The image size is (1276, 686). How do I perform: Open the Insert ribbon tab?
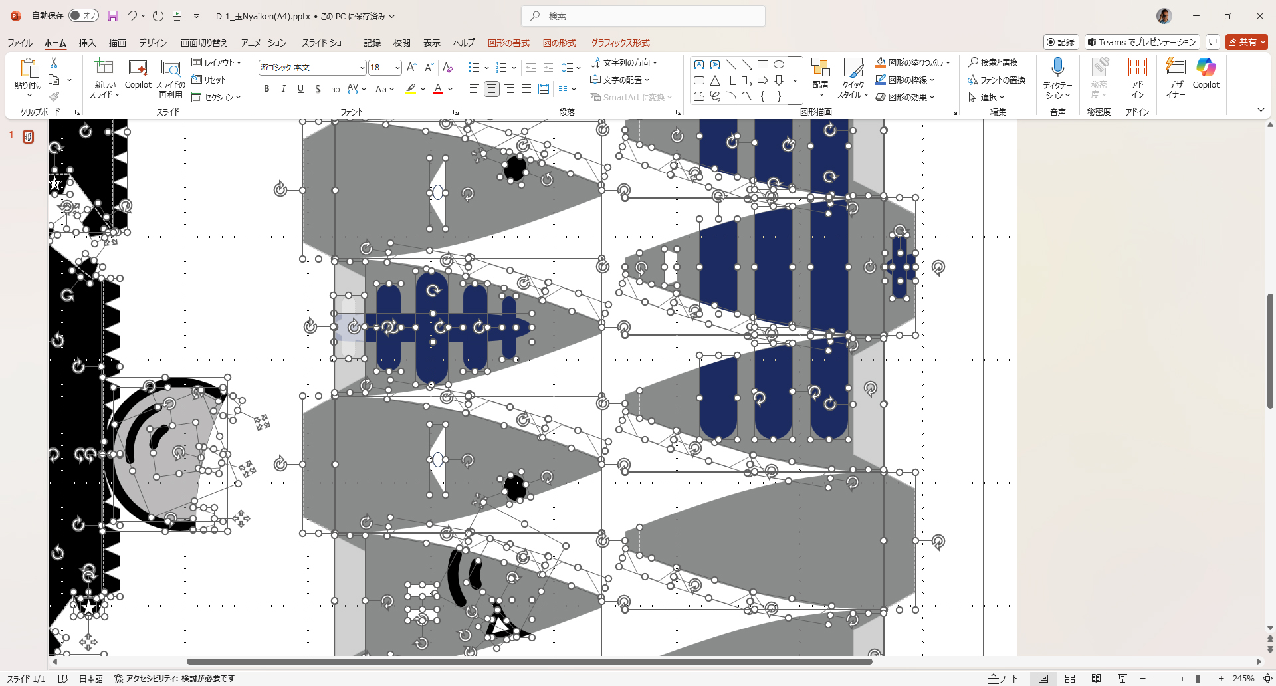(x=87, y=43)
